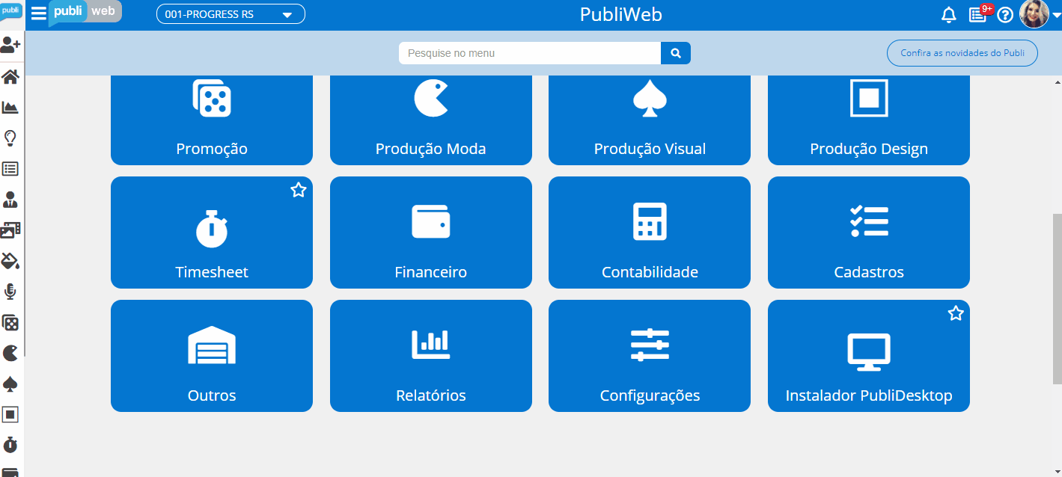The width and height of the screenshot is (1062, 477).
Task: Open the hamburger menu
Action: pos(38,14)
